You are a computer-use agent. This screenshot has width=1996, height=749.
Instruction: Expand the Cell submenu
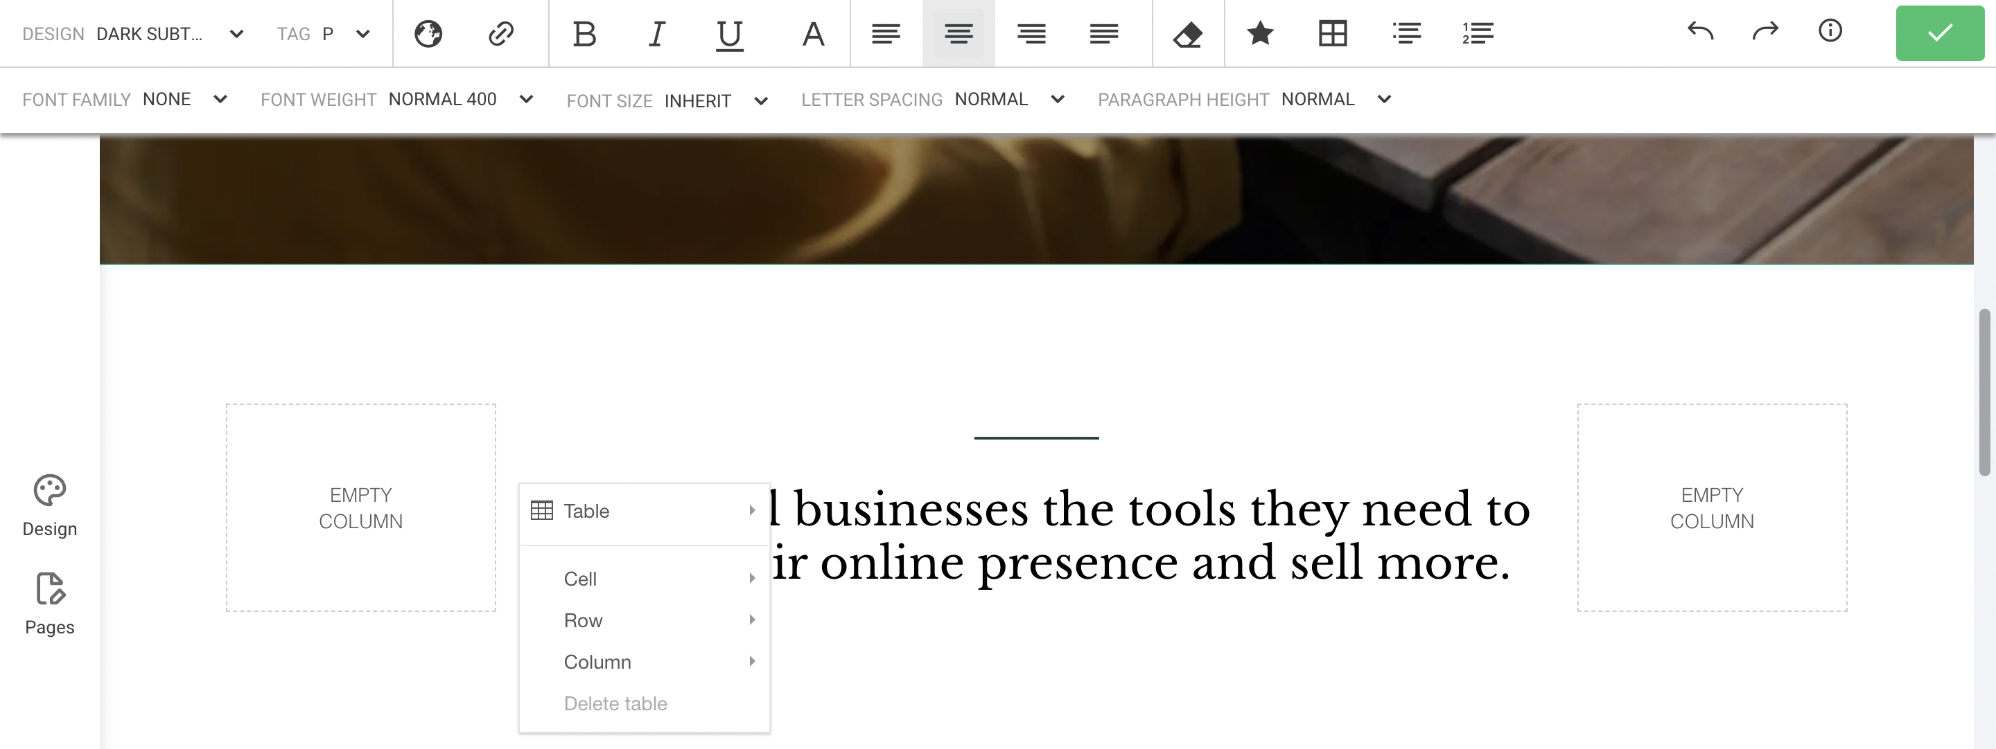pos(644,579)
